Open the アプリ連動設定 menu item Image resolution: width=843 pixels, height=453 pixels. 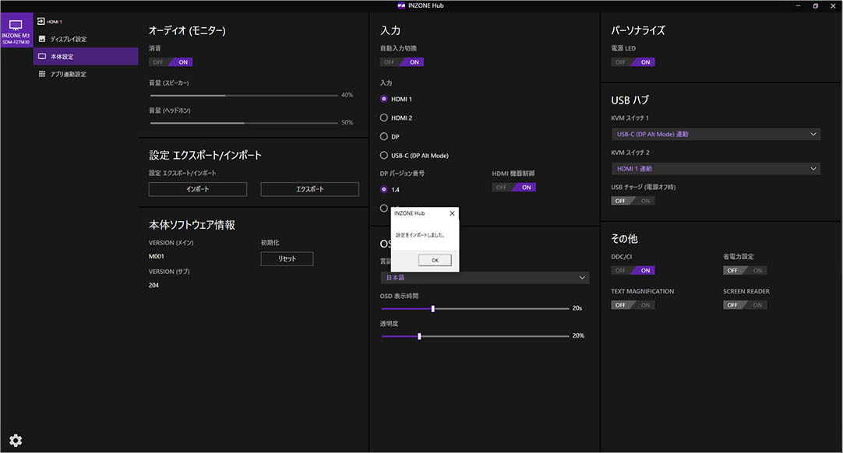(69, 74)
